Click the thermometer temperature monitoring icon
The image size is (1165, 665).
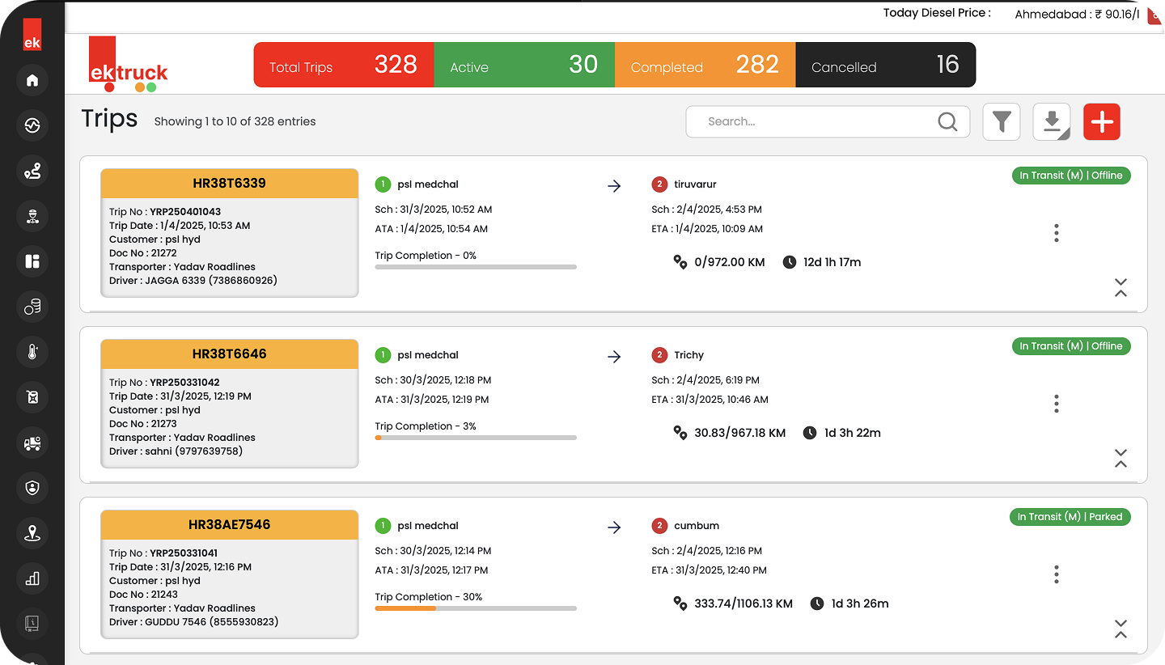pyautogui.click(x=32, y=351)
